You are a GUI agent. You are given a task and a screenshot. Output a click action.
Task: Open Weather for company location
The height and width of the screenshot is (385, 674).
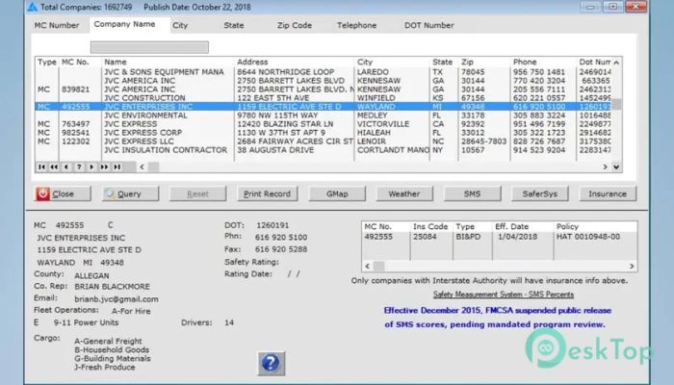click(x=404, y=193)
